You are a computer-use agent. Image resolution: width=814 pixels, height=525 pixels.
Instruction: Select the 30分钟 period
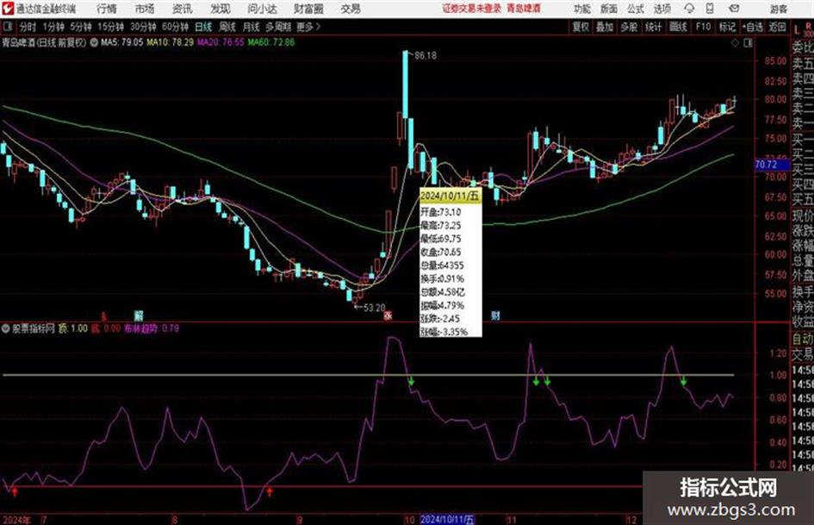tap(143, 27)
